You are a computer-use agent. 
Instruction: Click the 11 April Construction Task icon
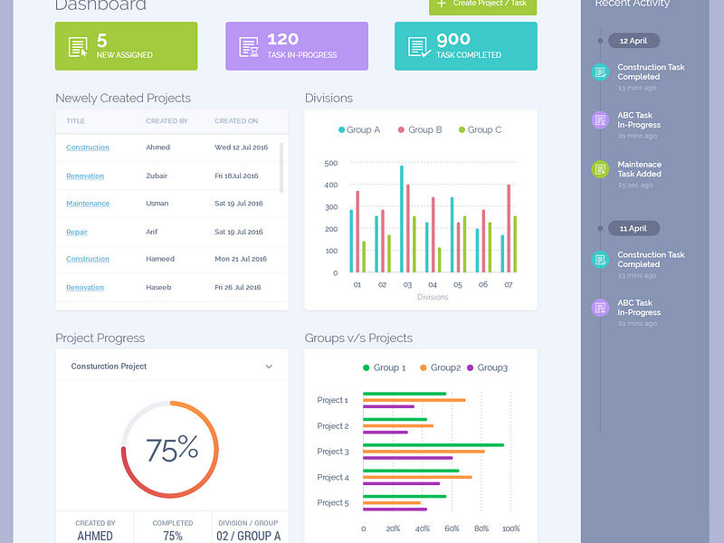599,259
